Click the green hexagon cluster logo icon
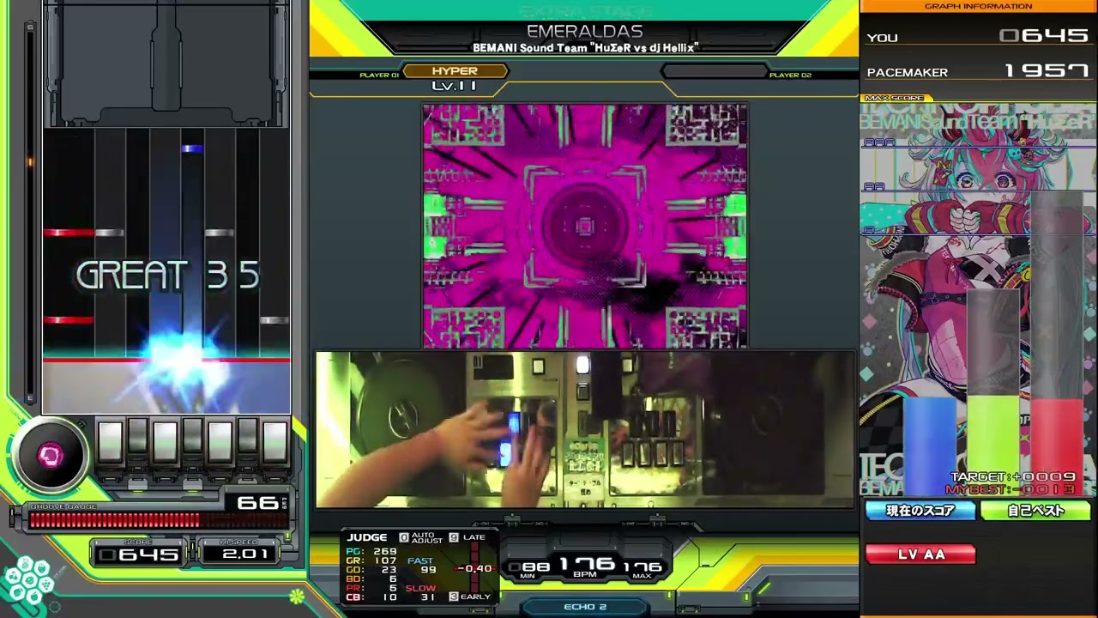1098x618 pixels. [28, 580]
